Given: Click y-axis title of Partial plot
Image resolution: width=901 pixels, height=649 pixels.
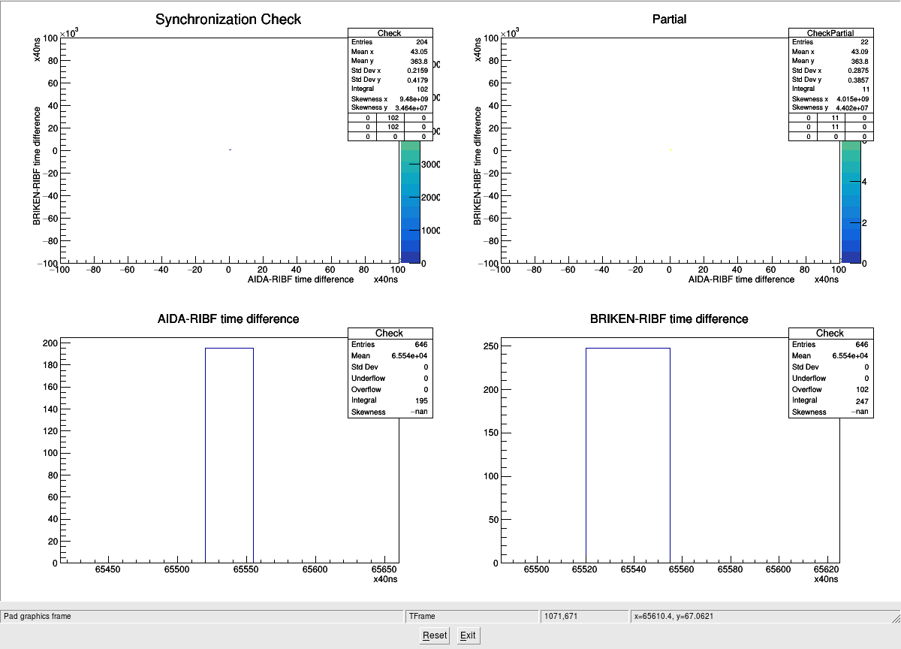Looking at the screenshot, I should coord(478,166).
